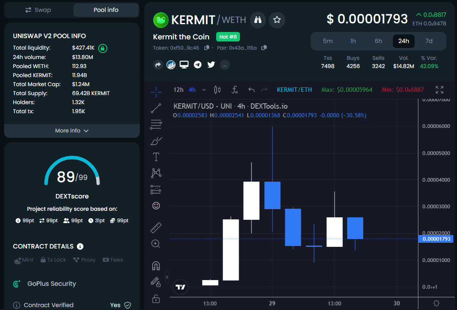The height and width of the screenshot is (310, 457).
Task: Click the Contract Verified info icon
Action: 16,305
